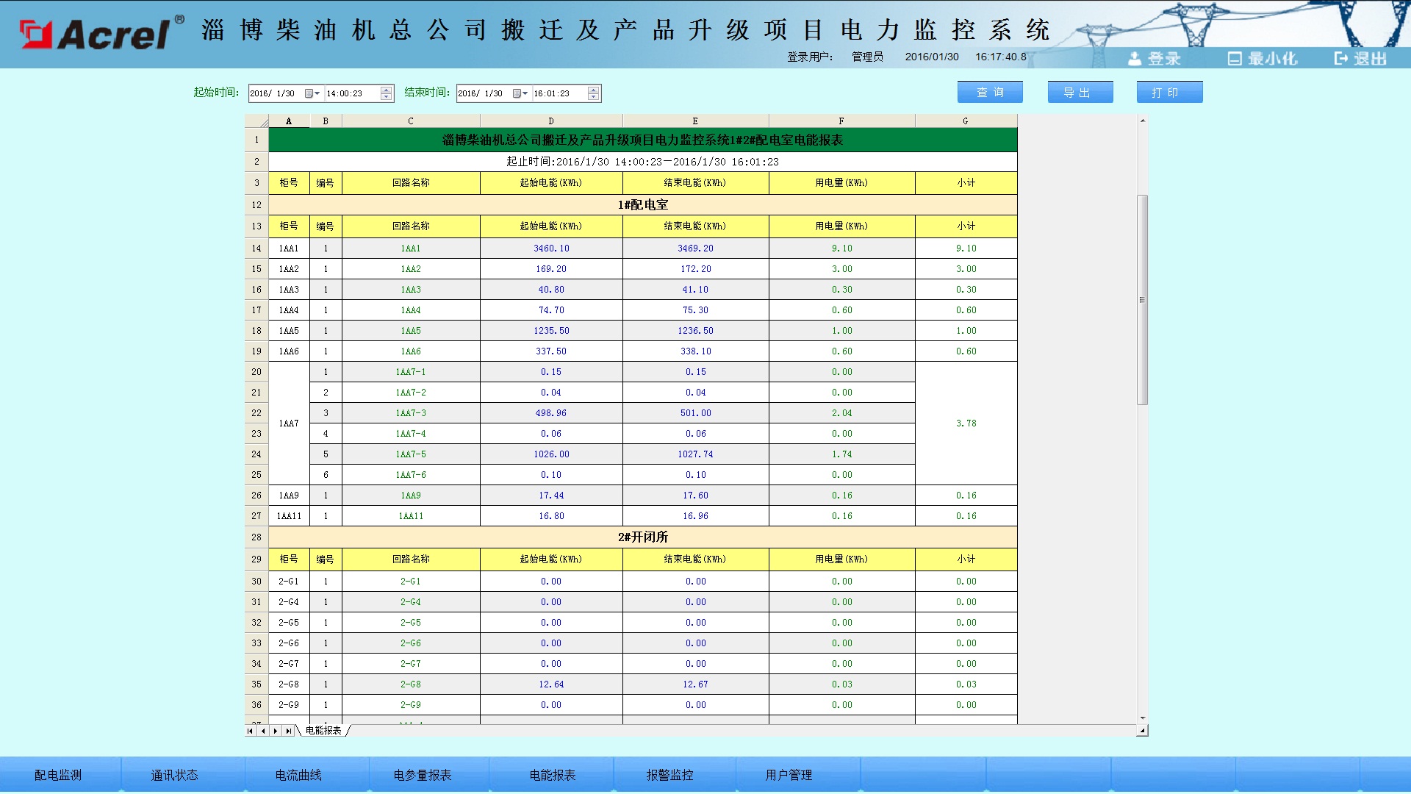Increase start time with spinner up arrow
1411x794 pixels.
pos(387,90)
